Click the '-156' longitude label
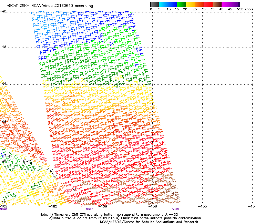This screenshot has width=255, height=224. click(153, 206)
